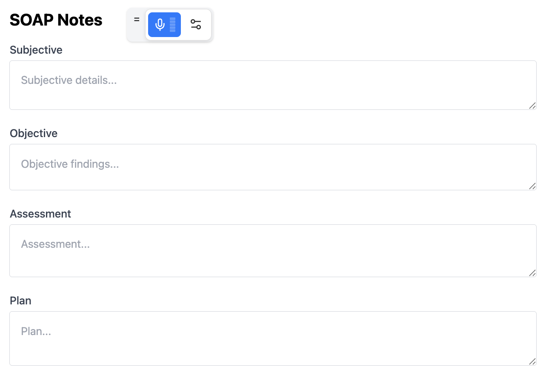Click the SOAP Notes heading
549x384 pixels.
[56, 20]
